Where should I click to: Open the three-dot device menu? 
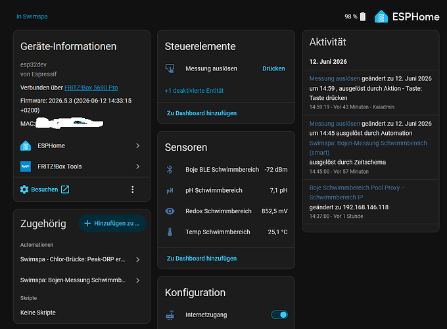click(x=133, y=190)
